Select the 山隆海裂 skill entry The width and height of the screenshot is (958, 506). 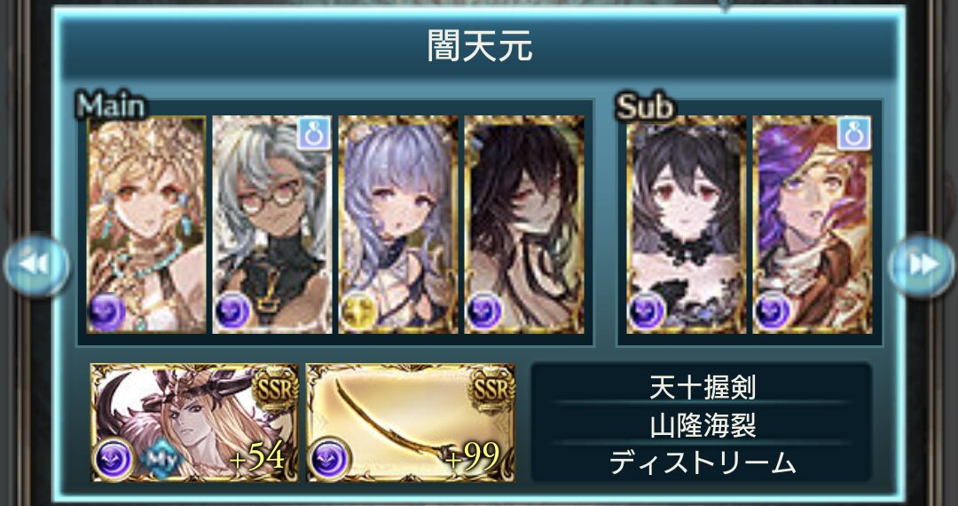(x=702, y=425)
